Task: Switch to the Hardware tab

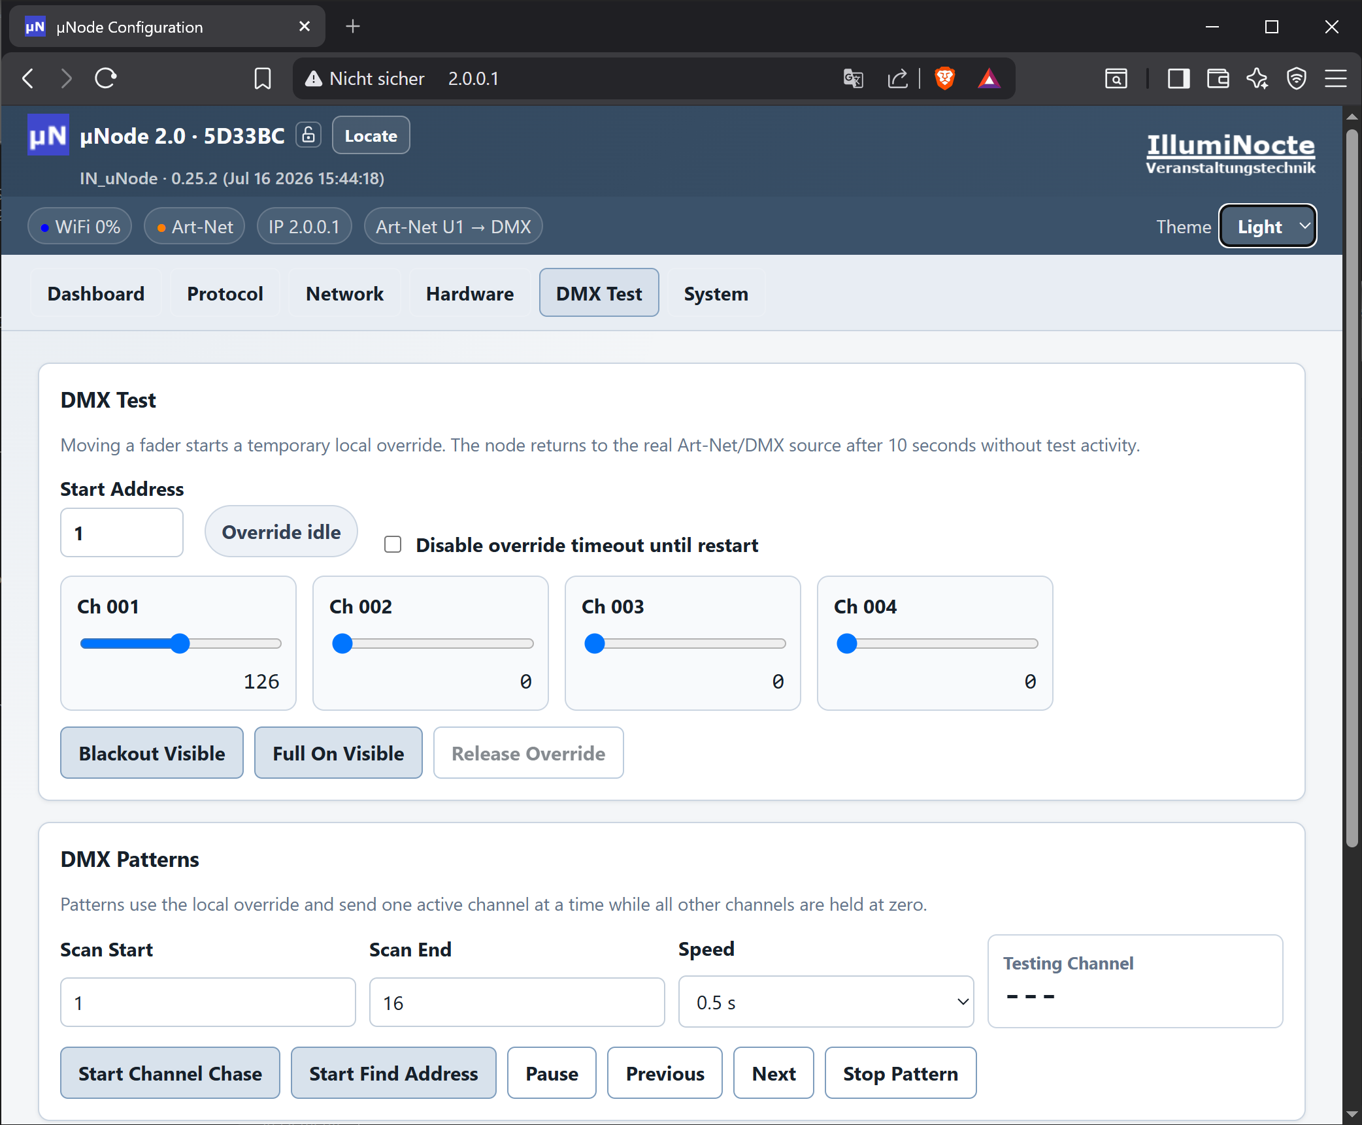Action: tap(470, 293)
